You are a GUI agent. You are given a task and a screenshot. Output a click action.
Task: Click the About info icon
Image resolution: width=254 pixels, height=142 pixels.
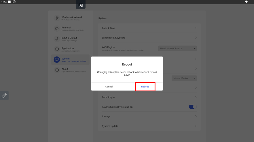pos(57,70)
